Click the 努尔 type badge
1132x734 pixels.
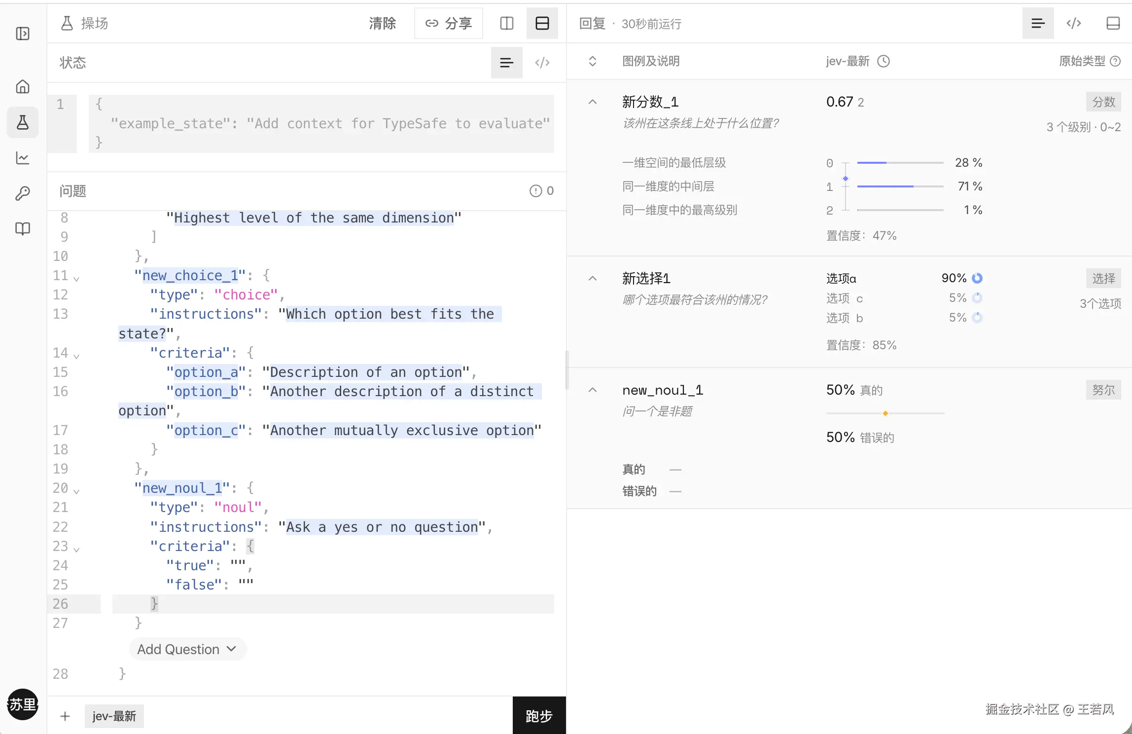tap(1103, 390)
